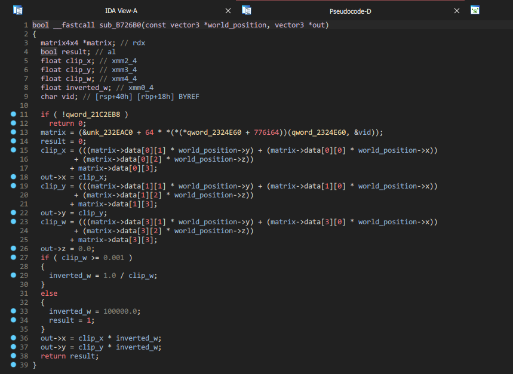The width and height of the screenshot is (513, 374).
Task: Select the Pseudocode-D tab
Action: tap(350, 11)
